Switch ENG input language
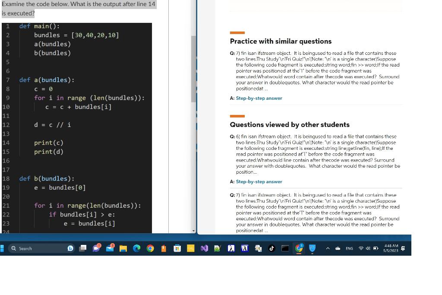The height and width of the screenshot is (295, 442). [349, 248]
